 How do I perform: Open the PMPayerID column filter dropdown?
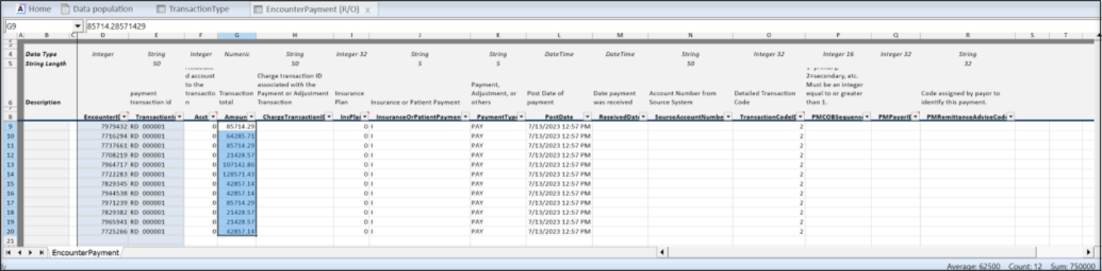[914, 116]
